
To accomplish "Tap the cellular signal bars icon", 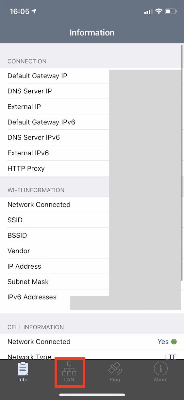I will (148, 12).
